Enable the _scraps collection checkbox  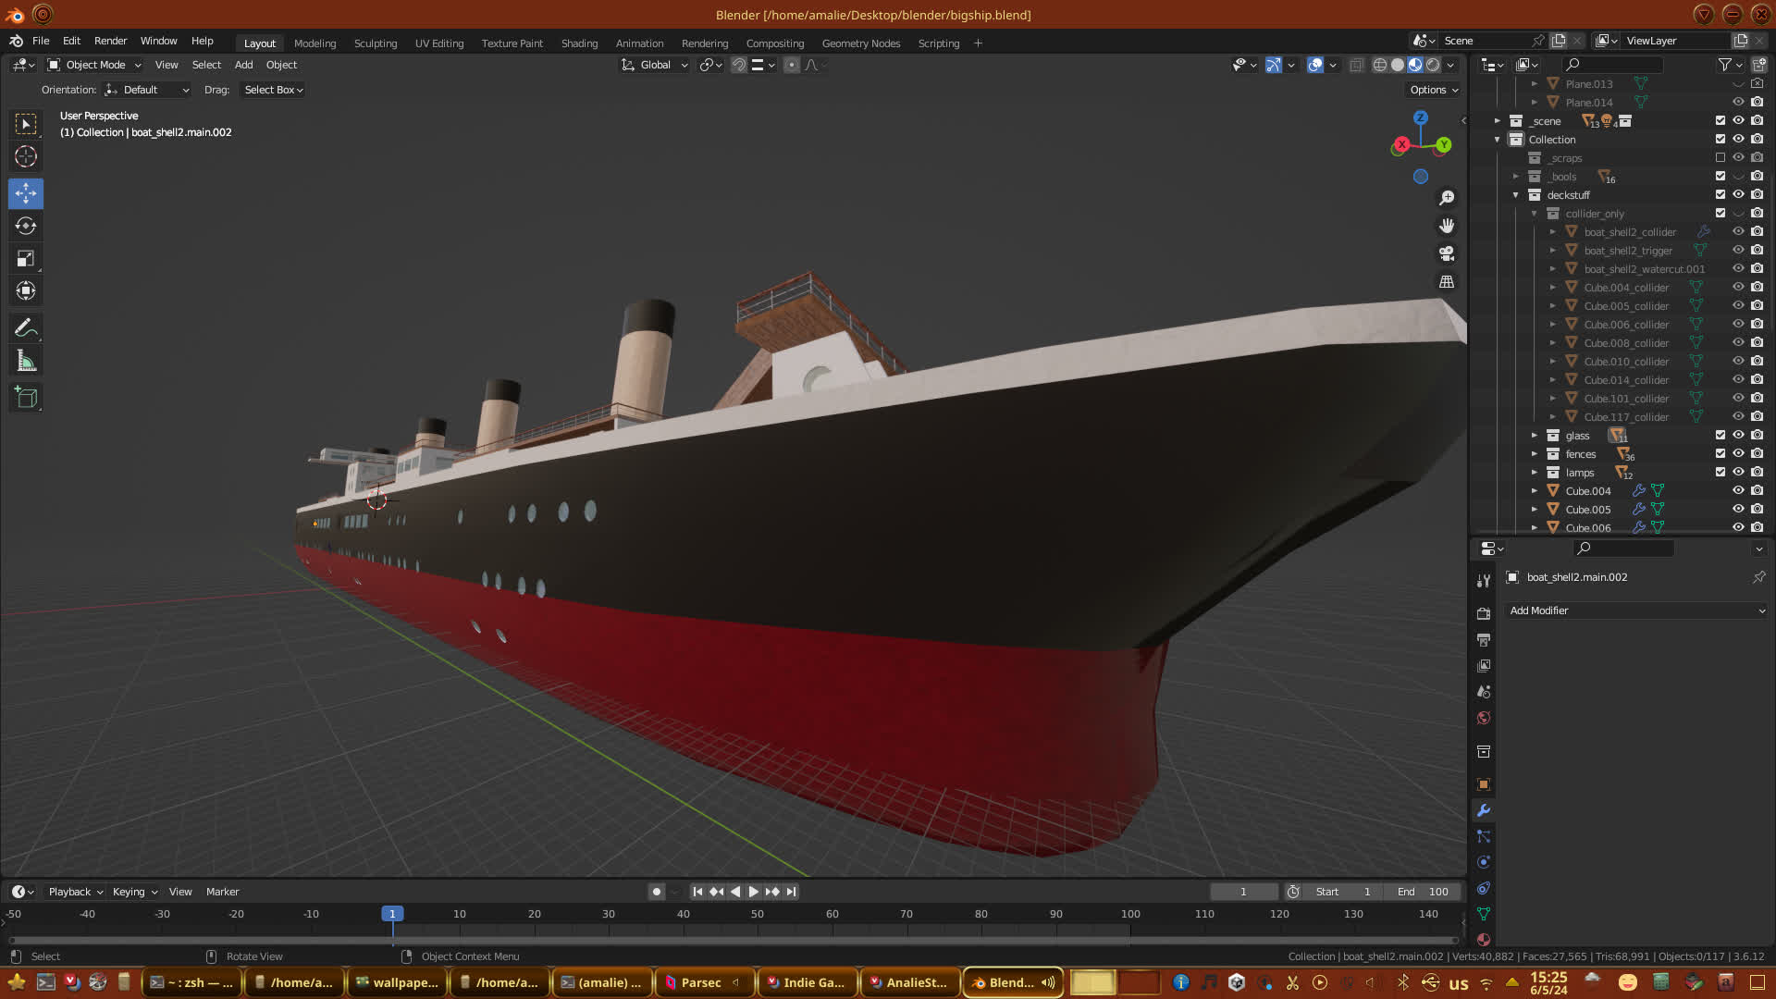click(1720, 157)
